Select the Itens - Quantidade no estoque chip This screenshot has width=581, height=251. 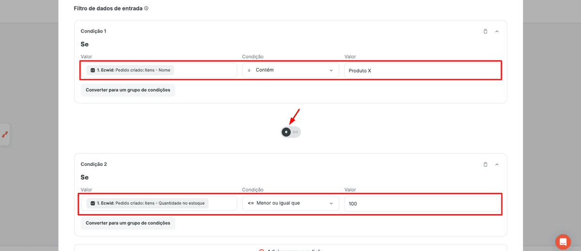(147, 203)
